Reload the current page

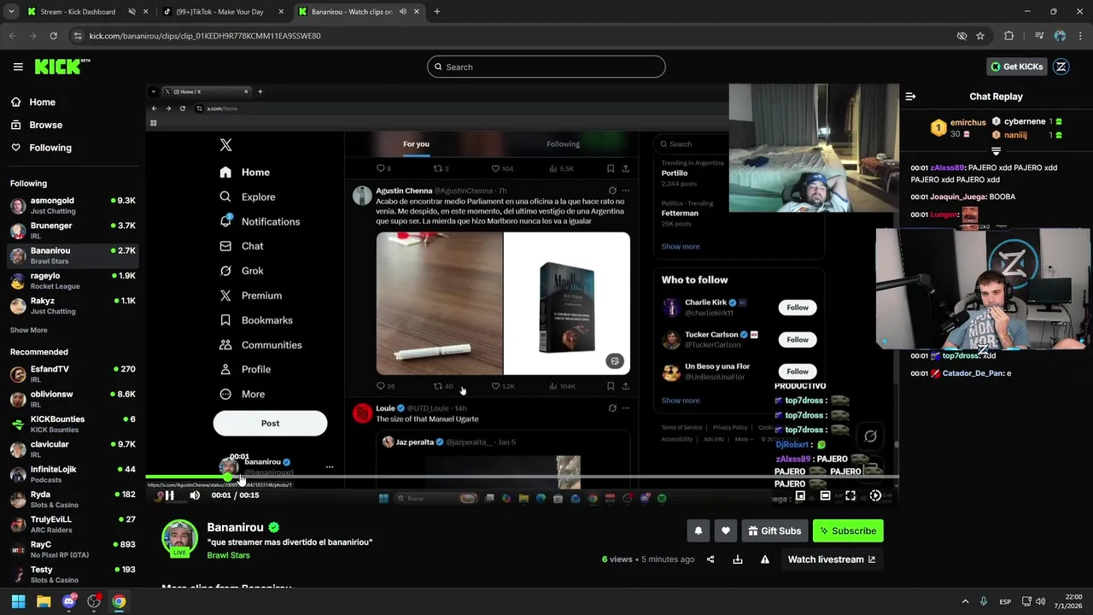(53, 36)
